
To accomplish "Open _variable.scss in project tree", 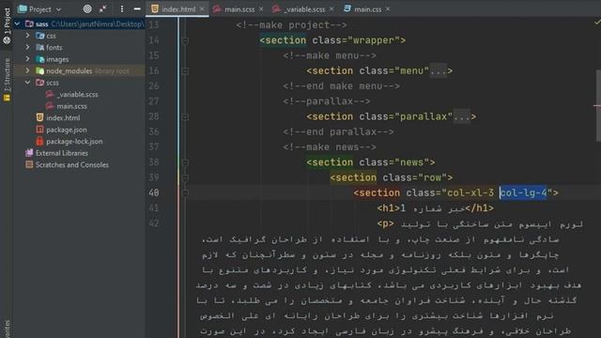I will [x=77, y=94].
